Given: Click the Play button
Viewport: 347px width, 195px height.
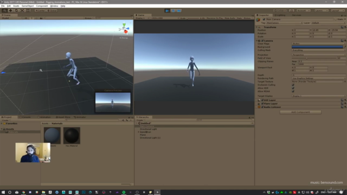Looking at the screenshot, I should 168,10.
